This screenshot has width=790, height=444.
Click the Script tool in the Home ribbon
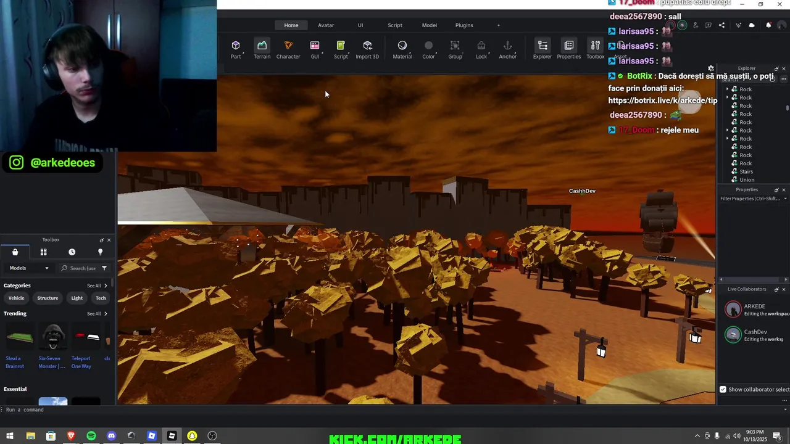(x=341, y=49)
